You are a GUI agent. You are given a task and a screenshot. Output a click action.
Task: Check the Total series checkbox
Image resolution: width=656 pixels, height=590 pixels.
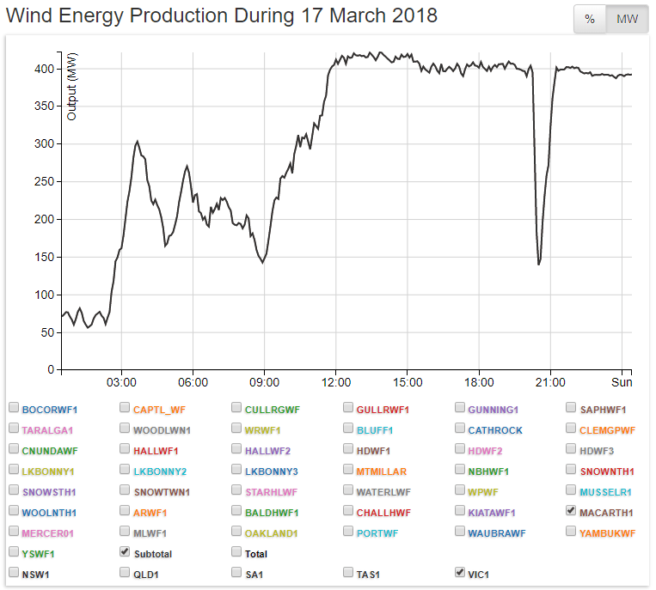[x=237, y=551]
